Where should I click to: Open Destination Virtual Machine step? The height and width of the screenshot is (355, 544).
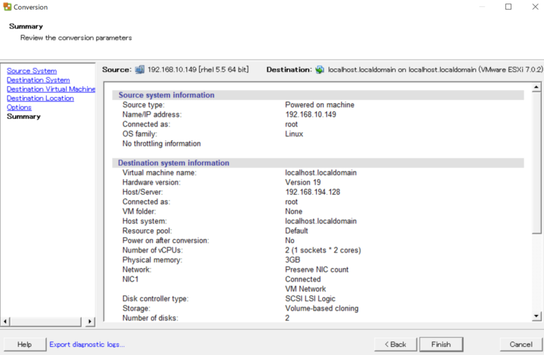pyautogui.click(x=51, y=89)
